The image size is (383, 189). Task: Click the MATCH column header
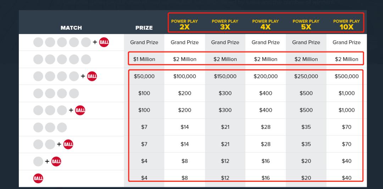pyautogui.click(x=71, y=28)
